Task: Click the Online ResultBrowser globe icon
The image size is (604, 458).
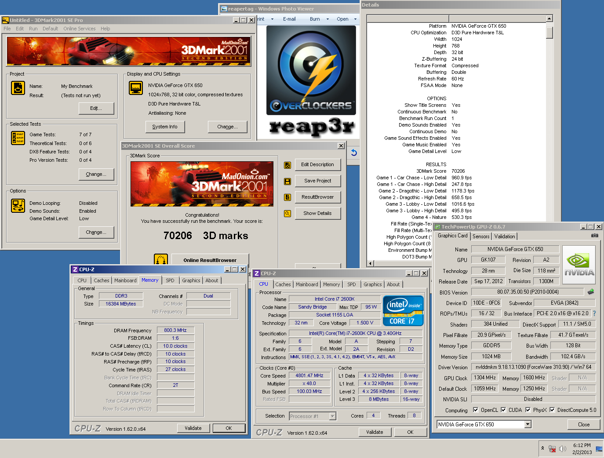Action: 161,259
